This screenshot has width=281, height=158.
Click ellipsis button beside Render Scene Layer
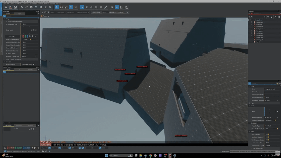pos(277,146)
